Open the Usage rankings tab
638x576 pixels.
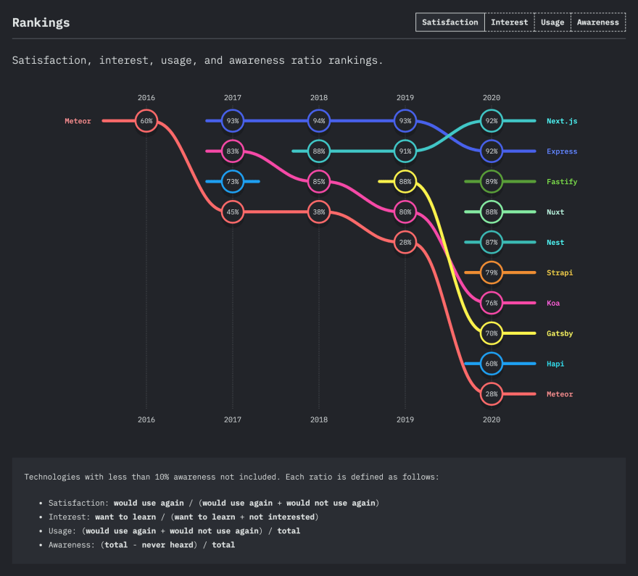pos(552,22)
